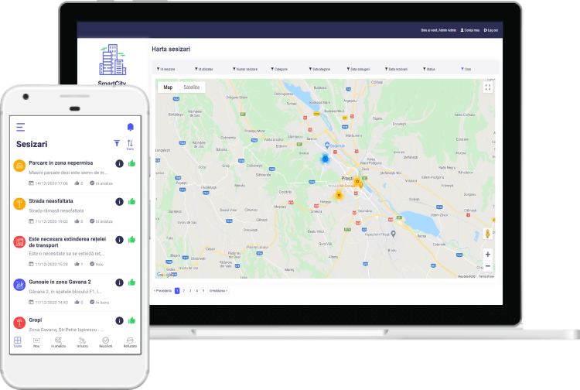Go to the Precedenta page
Image resolution: width=580 pixels, height=390 pixels.
pos(162,291)
